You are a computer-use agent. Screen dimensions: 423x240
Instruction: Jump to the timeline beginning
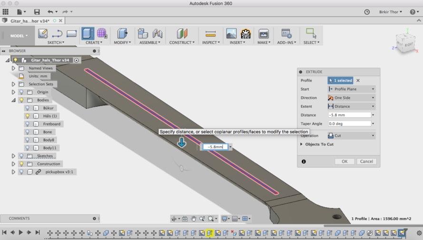point(4,232)
